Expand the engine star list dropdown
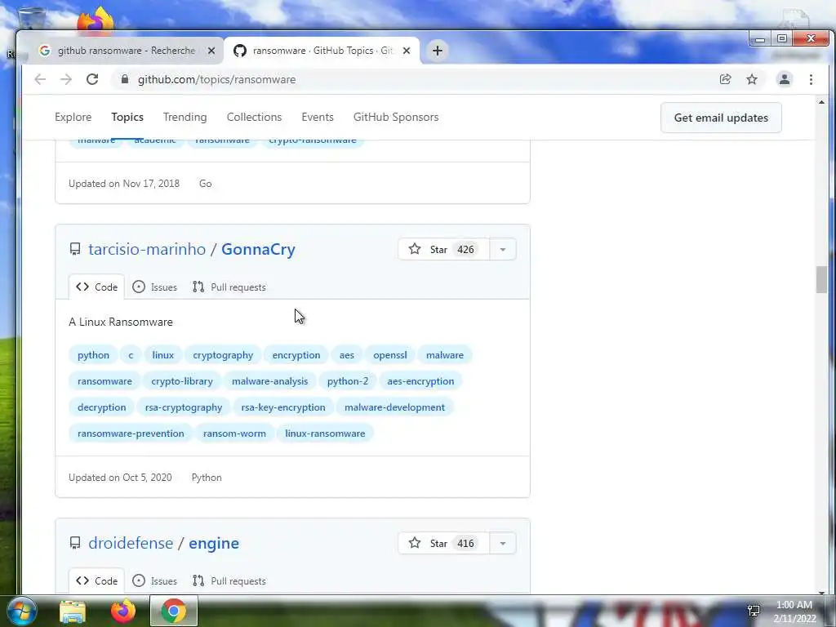Viewport: 836px width, 627px height. point(503,543)
